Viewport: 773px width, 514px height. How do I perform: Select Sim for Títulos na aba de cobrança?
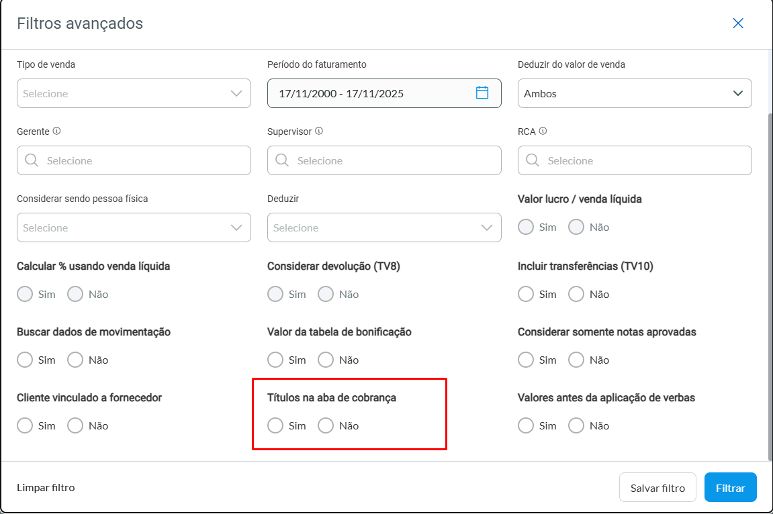(275, 425)
